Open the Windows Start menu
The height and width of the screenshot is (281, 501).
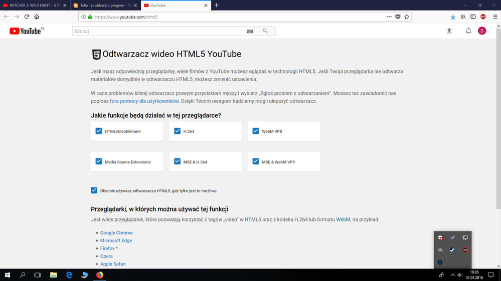[8, 275]
